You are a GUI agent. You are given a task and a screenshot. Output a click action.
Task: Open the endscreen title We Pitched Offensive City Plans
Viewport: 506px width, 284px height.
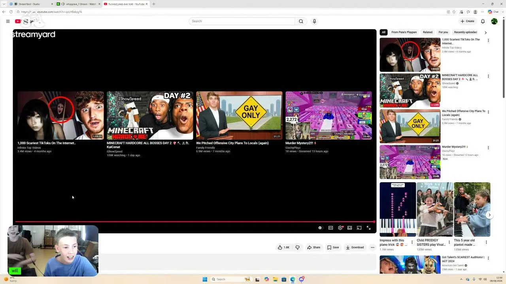point(232,143)
